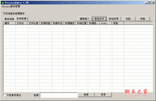
Task: Sort by the 文件名 column header
Action: 21,23
